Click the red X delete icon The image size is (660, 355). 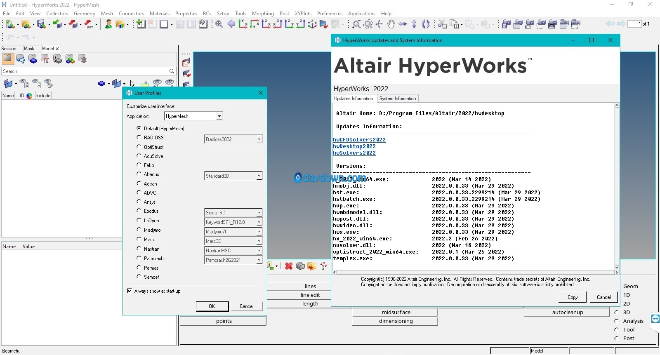[x=289, y=266]
